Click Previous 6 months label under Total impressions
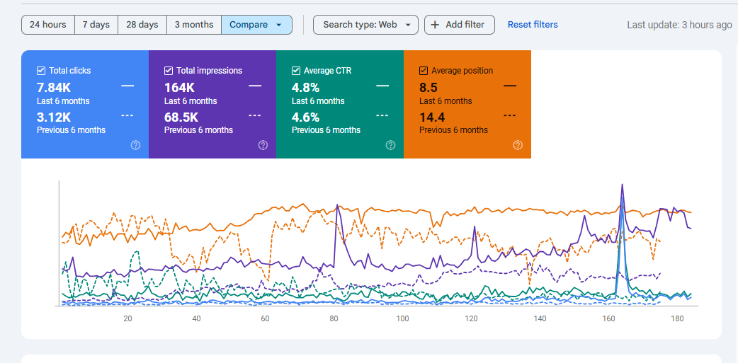Screen dimensions: 738x363 [x=198, y=129]
